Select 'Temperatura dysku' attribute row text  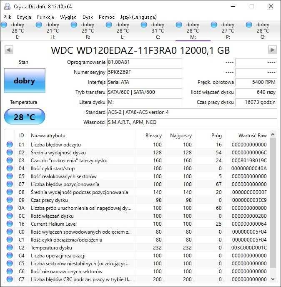(51, 248)
